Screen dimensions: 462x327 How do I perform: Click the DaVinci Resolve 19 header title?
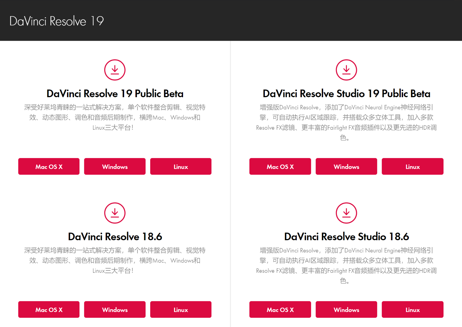point(57,21)
